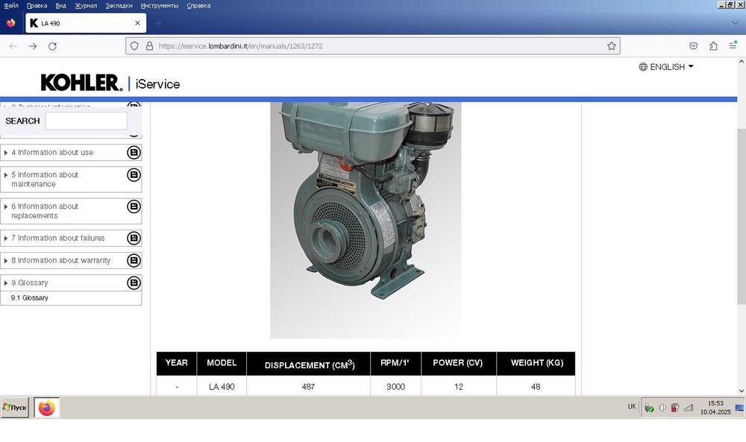Click inside the SEARCH input field
This screenshot has width=746, height=442.
point(86,121)
